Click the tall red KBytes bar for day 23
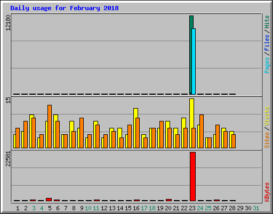The image size is (273, 214). [x=192, y=177]
